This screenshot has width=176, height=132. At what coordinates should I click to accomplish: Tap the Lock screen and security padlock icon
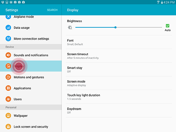8,127
